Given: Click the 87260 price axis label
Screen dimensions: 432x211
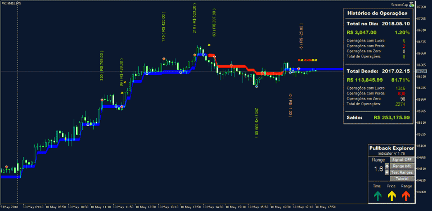Looking at the screenshot, I should coord(421,7).
